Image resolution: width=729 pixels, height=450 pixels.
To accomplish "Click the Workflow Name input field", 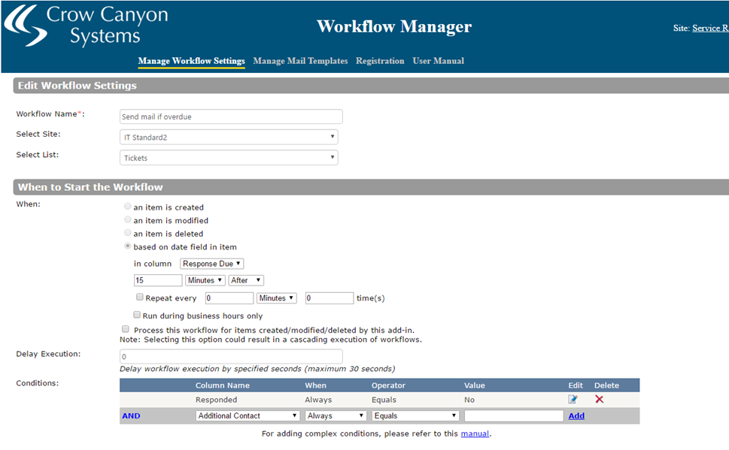I will tap(231, 116).
